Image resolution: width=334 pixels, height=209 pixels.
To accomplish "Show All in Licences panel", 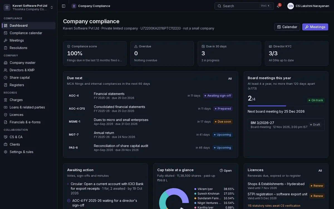I will pyautogui.click(x=320, y=171).
